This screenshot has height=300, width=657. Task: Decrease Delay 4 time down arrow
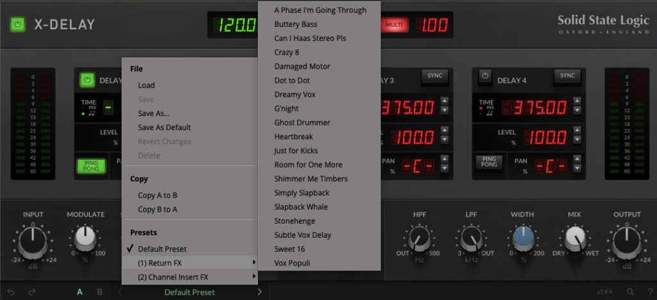[577, 110]
